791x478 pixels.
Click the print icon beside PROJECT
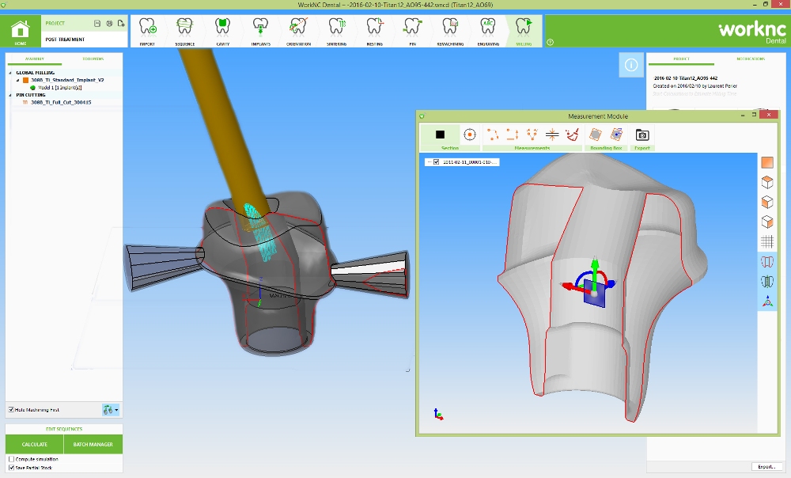point(109,23)
